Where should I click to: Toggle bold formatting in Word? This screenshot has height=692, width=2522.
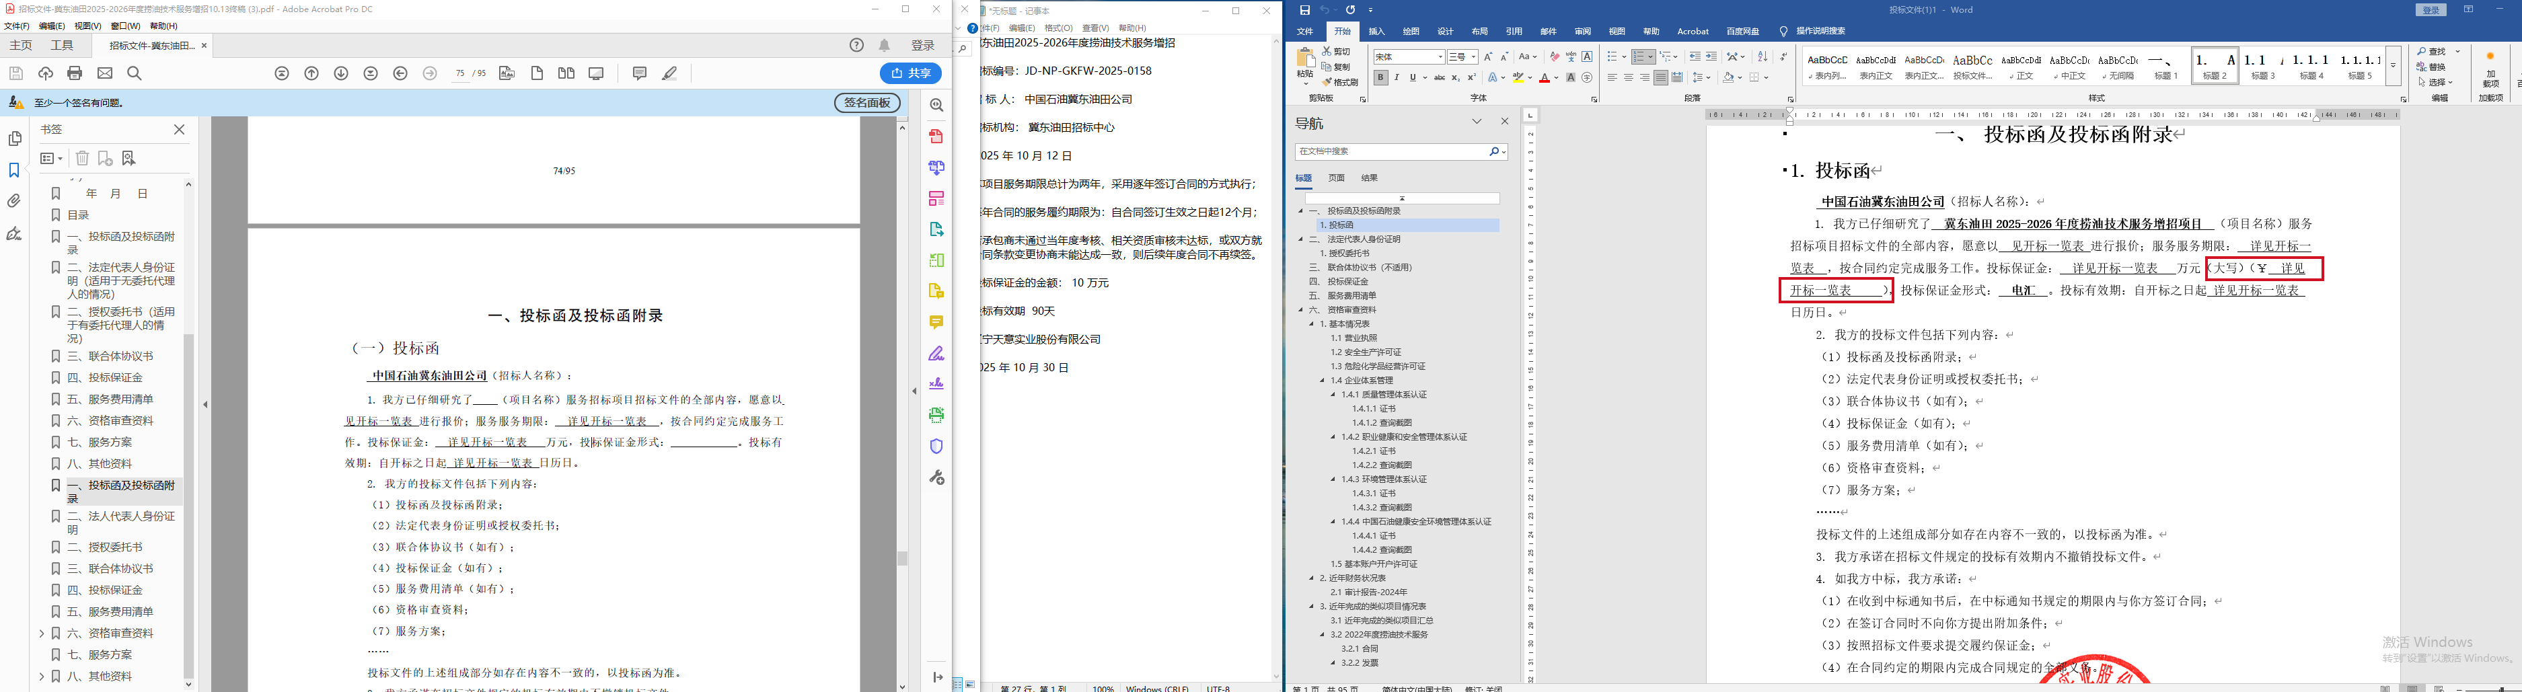1380,77
